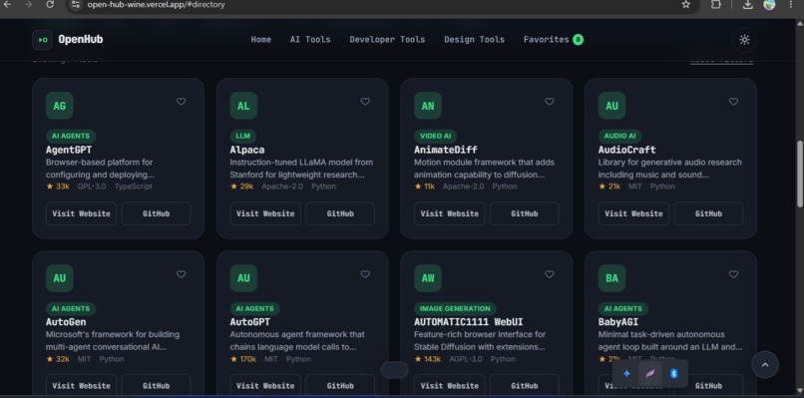Visit Website for AnimateDiff
Screen dimensions: 804x398
click(x=449, y=213)
